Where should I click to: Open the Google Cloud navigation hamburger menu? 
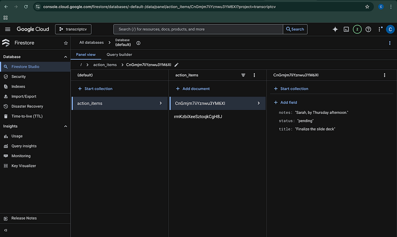click(8, 29)
